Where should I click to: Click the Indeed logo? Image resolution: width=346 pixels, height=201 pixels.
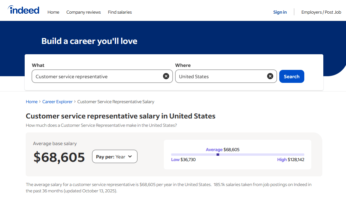(24, 10)
